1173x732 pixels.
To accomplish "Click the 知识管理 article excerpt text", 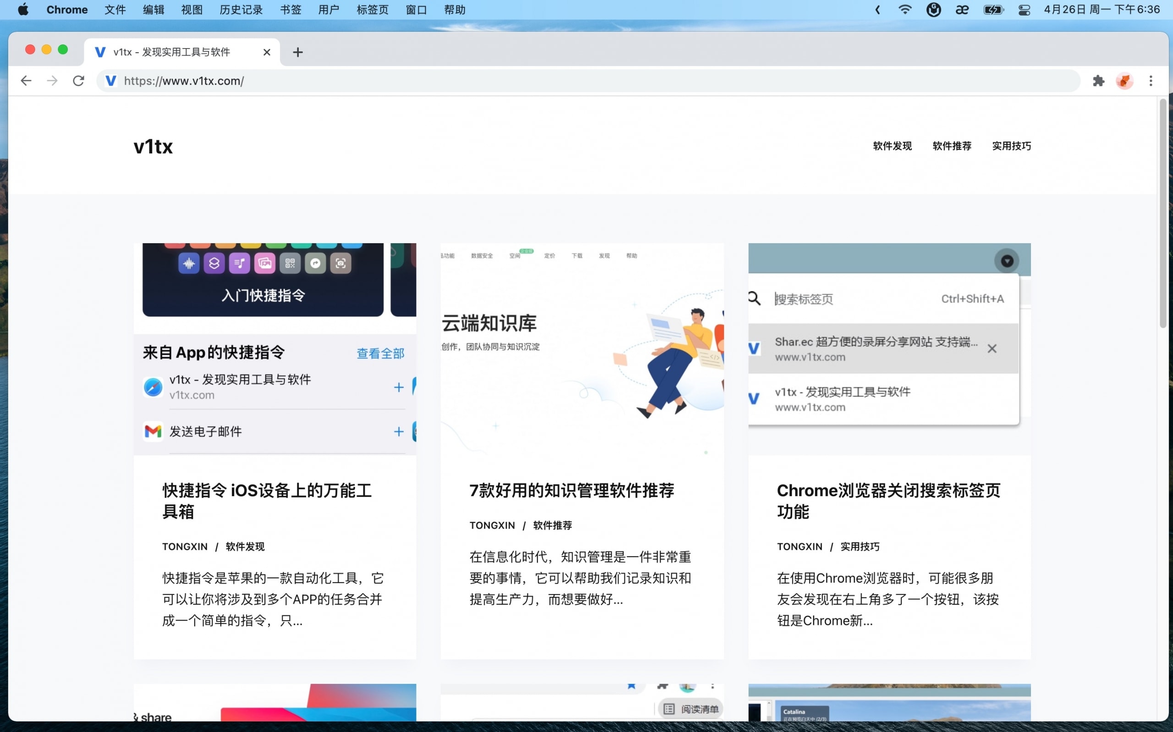I will (581, 578).
